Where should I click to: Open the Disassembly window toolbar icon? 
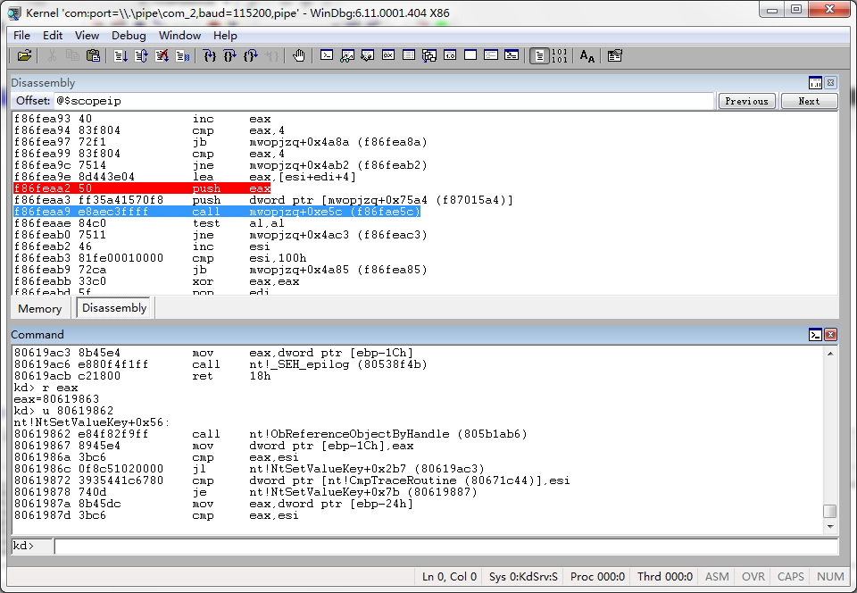pyautogui.click(x=450, y=55)
